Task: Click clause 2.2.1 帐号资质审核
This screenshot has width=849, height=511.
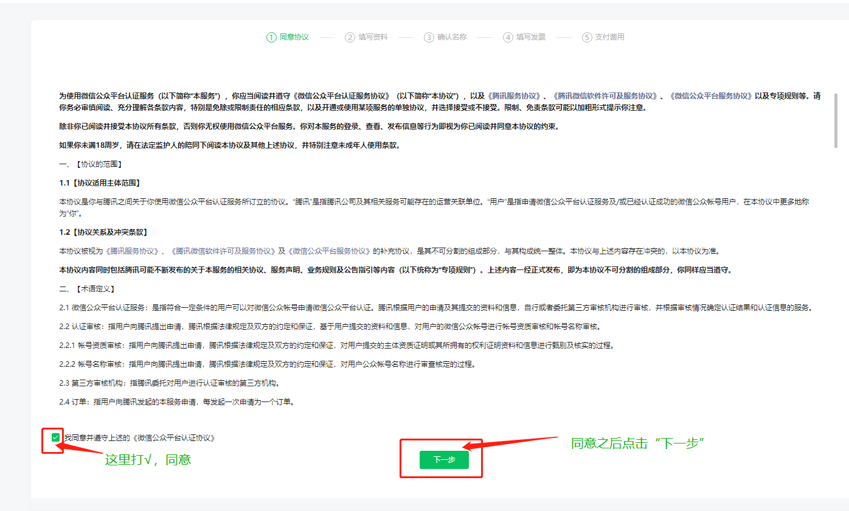Action: tap(336, 346)
